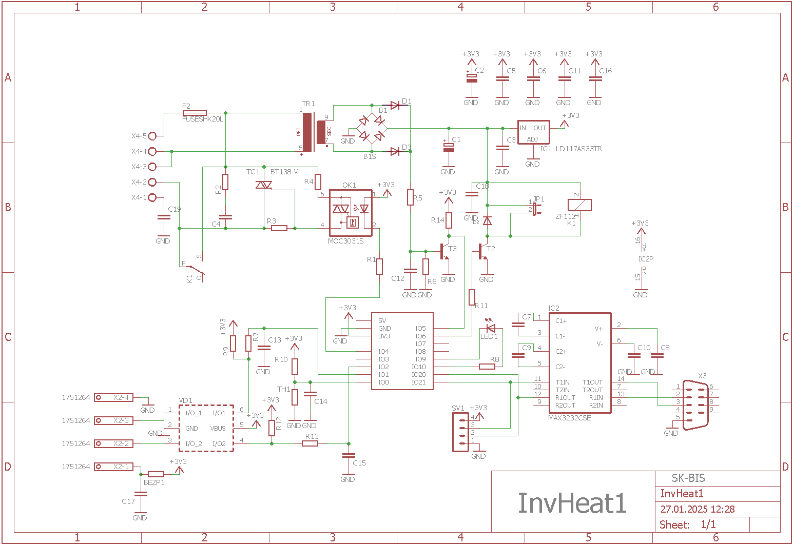Select the C2 polarized capacitor
This screenshot has height=546, width=793.
[471, 78]
